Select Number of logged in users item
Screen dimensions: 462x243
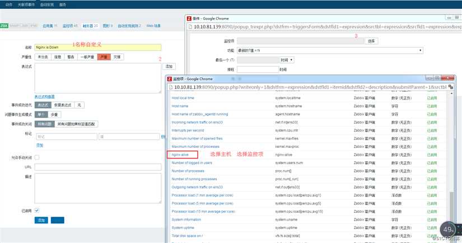(192, 162)
